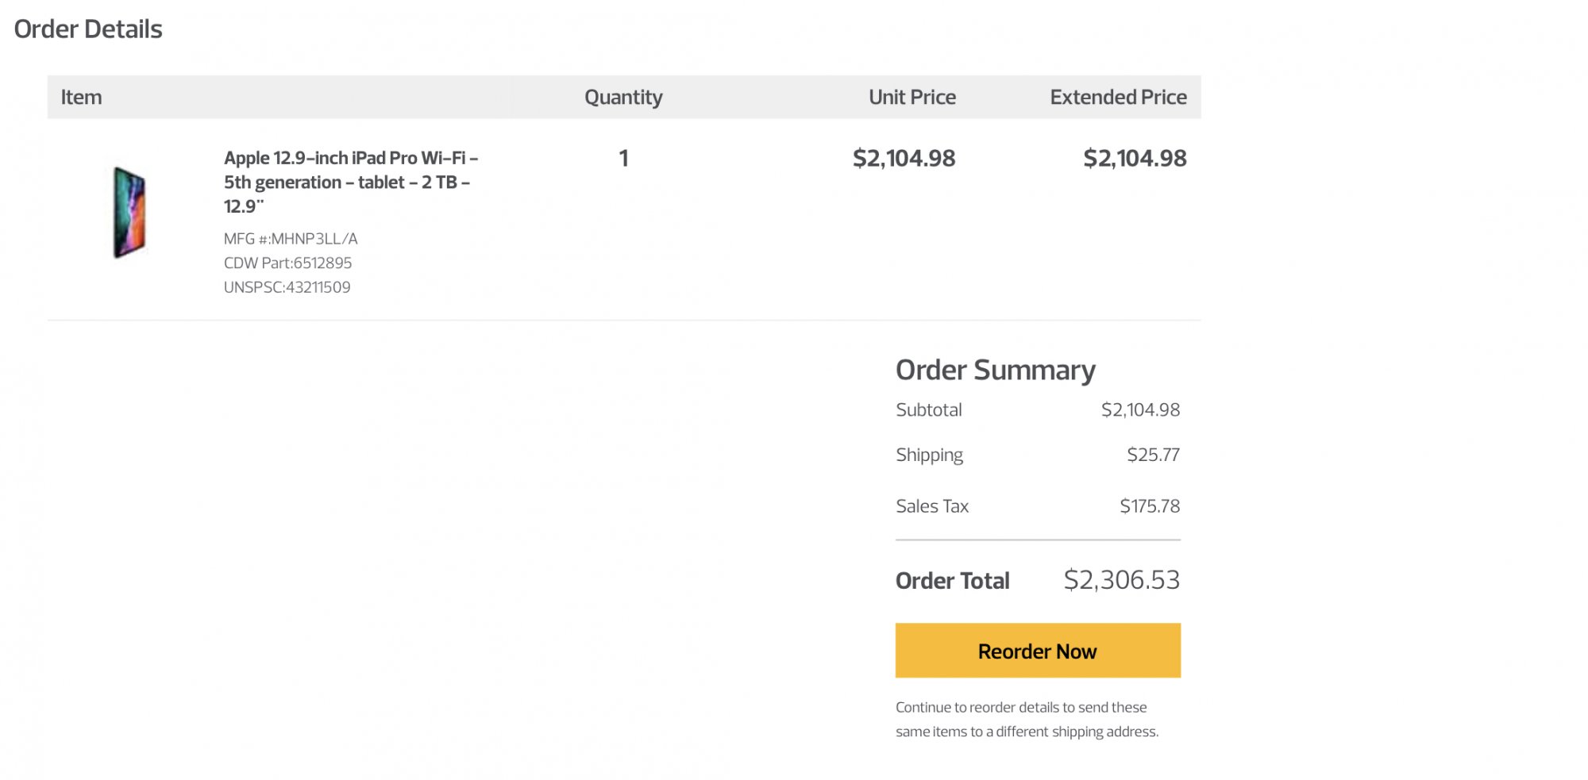Select the Extended Price column header
Image resolution: width=1588 pixels, height=780 pixels.
point(1118,97)
